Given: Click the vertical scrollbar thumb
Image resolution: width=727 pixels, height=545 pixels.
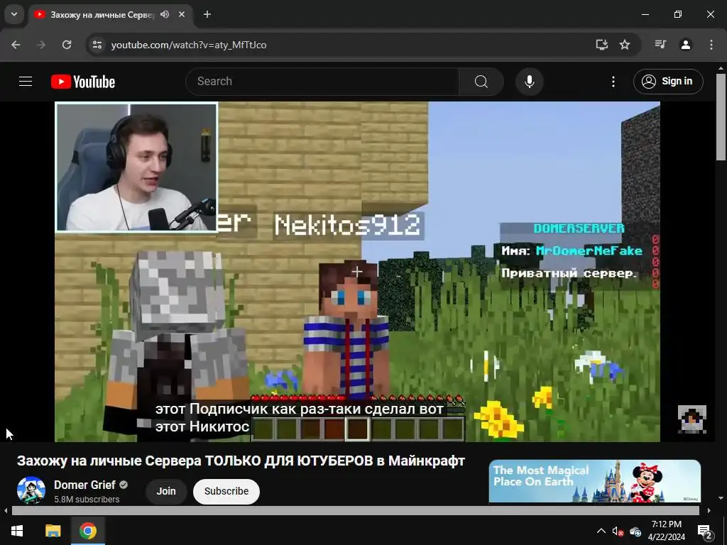Looking at the screenshot, I should tap(721, 117).
